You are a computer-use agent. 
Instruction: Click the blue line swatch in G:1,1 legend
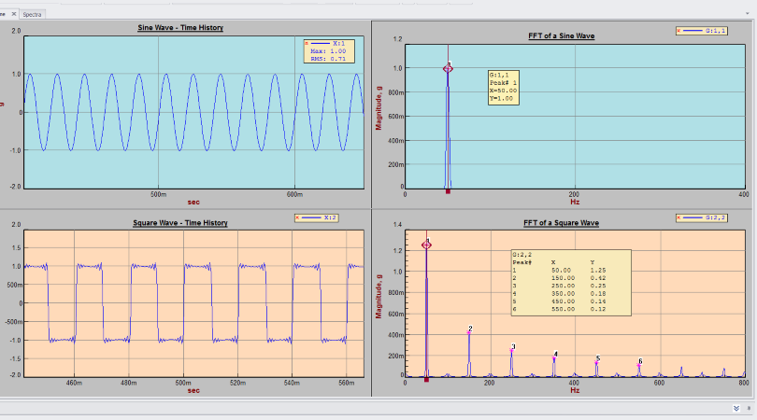[x=693, y=31]
